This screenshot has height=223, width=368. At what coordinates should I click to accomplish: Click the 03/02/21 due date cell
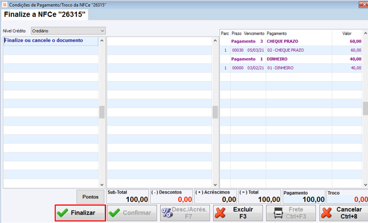point(255,68)
